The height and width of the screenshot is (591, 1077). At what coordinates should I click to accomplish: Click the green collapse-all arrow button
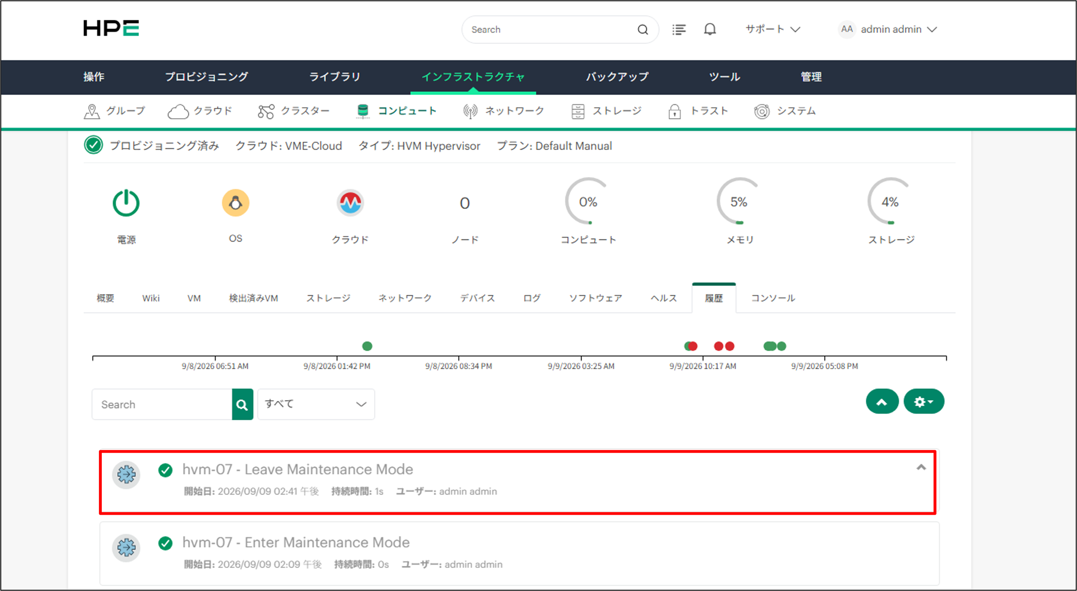(x=882, y=401)
